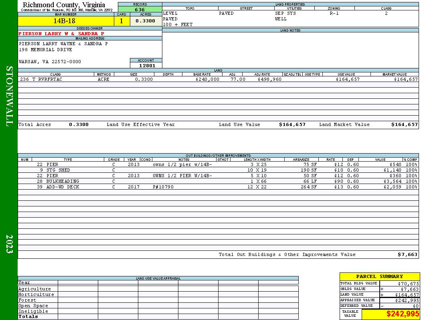Click the Agriculture row label
The width and height of the screenshot is (421, 320).
[x=34, y=289]
